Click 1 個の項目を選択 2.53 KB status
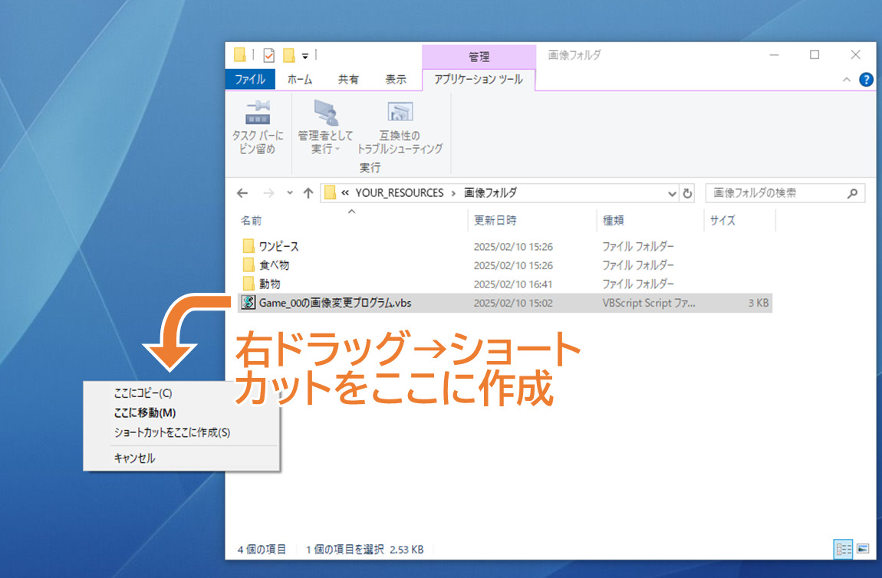Screen dimensions: 882x578 (364, 550)
